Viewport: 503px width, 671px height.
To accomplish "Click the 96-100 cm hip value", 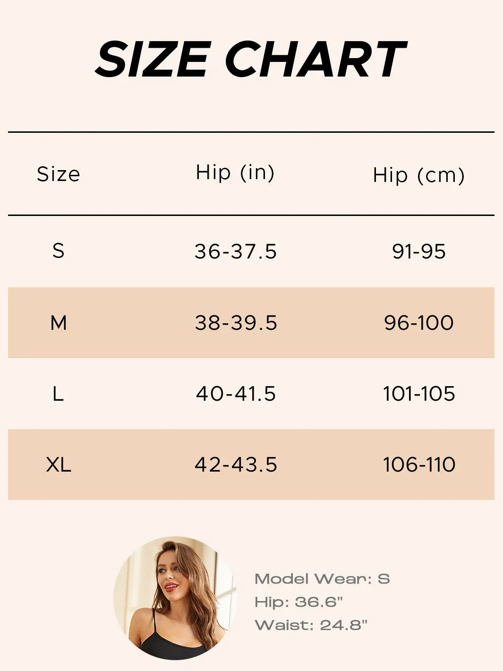I will 419,323.
